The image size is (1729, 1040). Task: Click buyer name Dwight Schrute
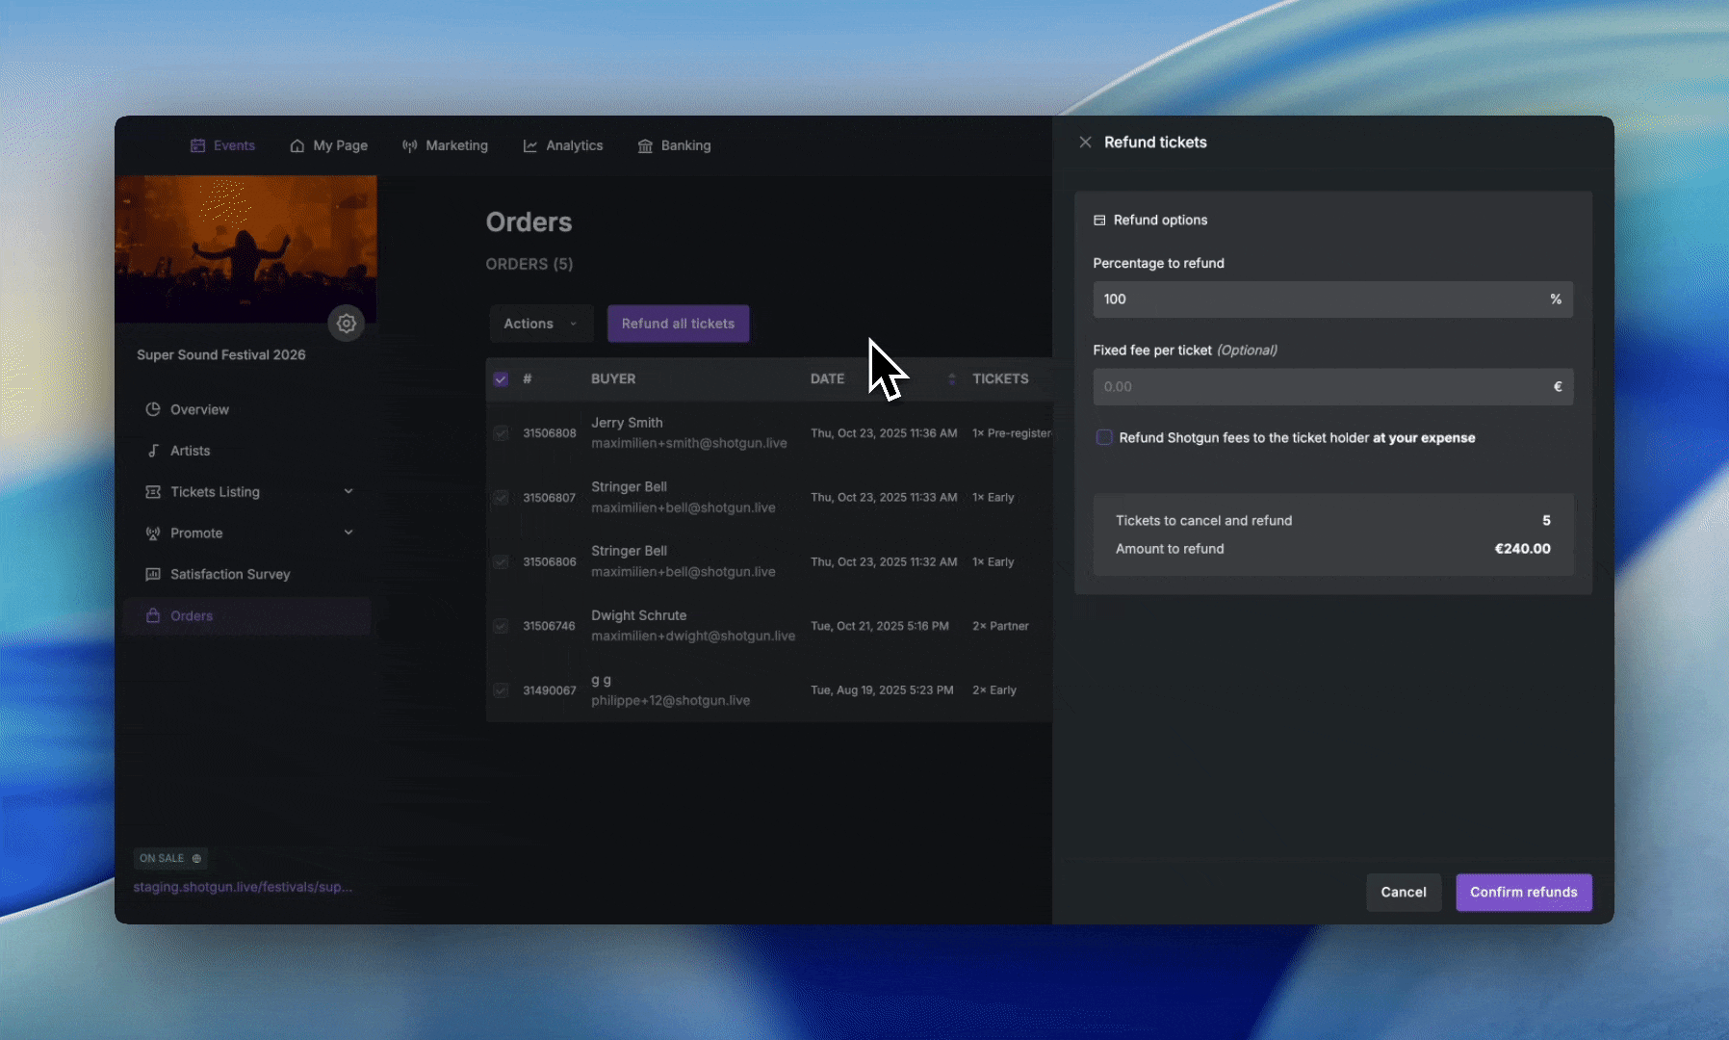(639, 615)
